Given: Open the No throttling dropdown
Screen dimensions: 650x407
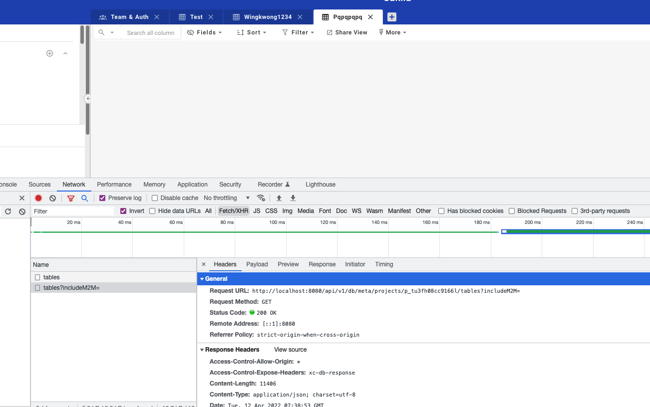Looking at the screenshot, I should pyautogui.click(x=223, y=198).
